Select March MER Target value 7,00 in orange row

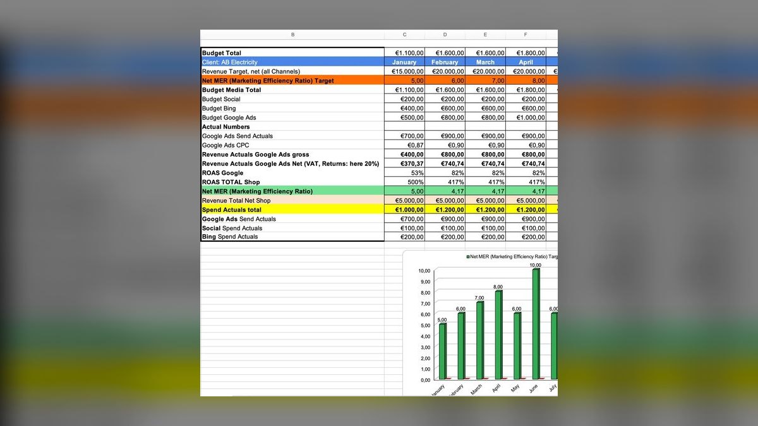coord(485,80)
